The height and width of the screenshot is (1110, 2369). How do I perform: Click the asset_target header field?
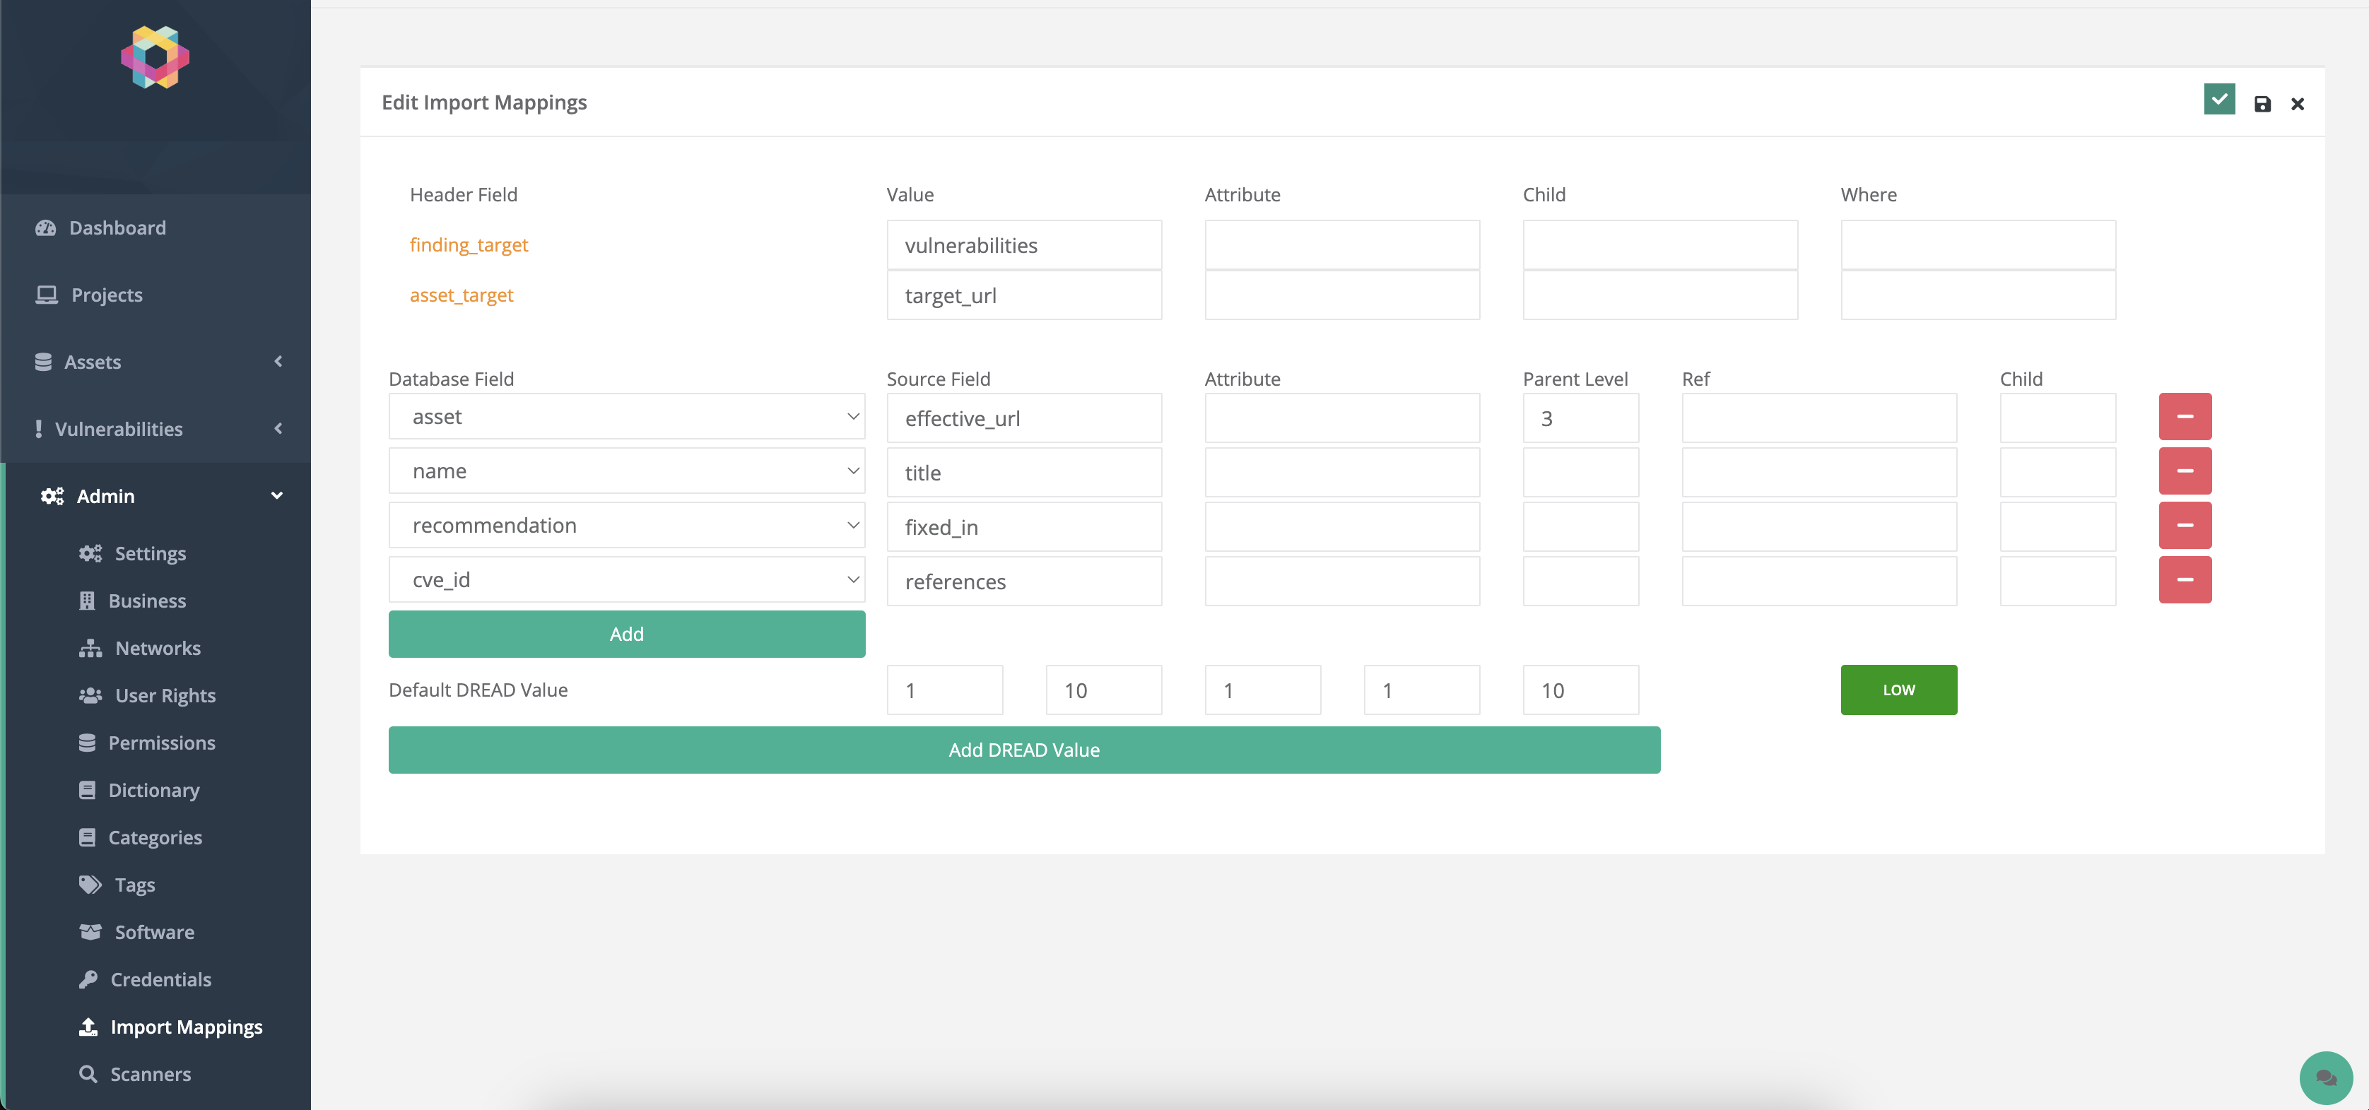coord(461,295)
